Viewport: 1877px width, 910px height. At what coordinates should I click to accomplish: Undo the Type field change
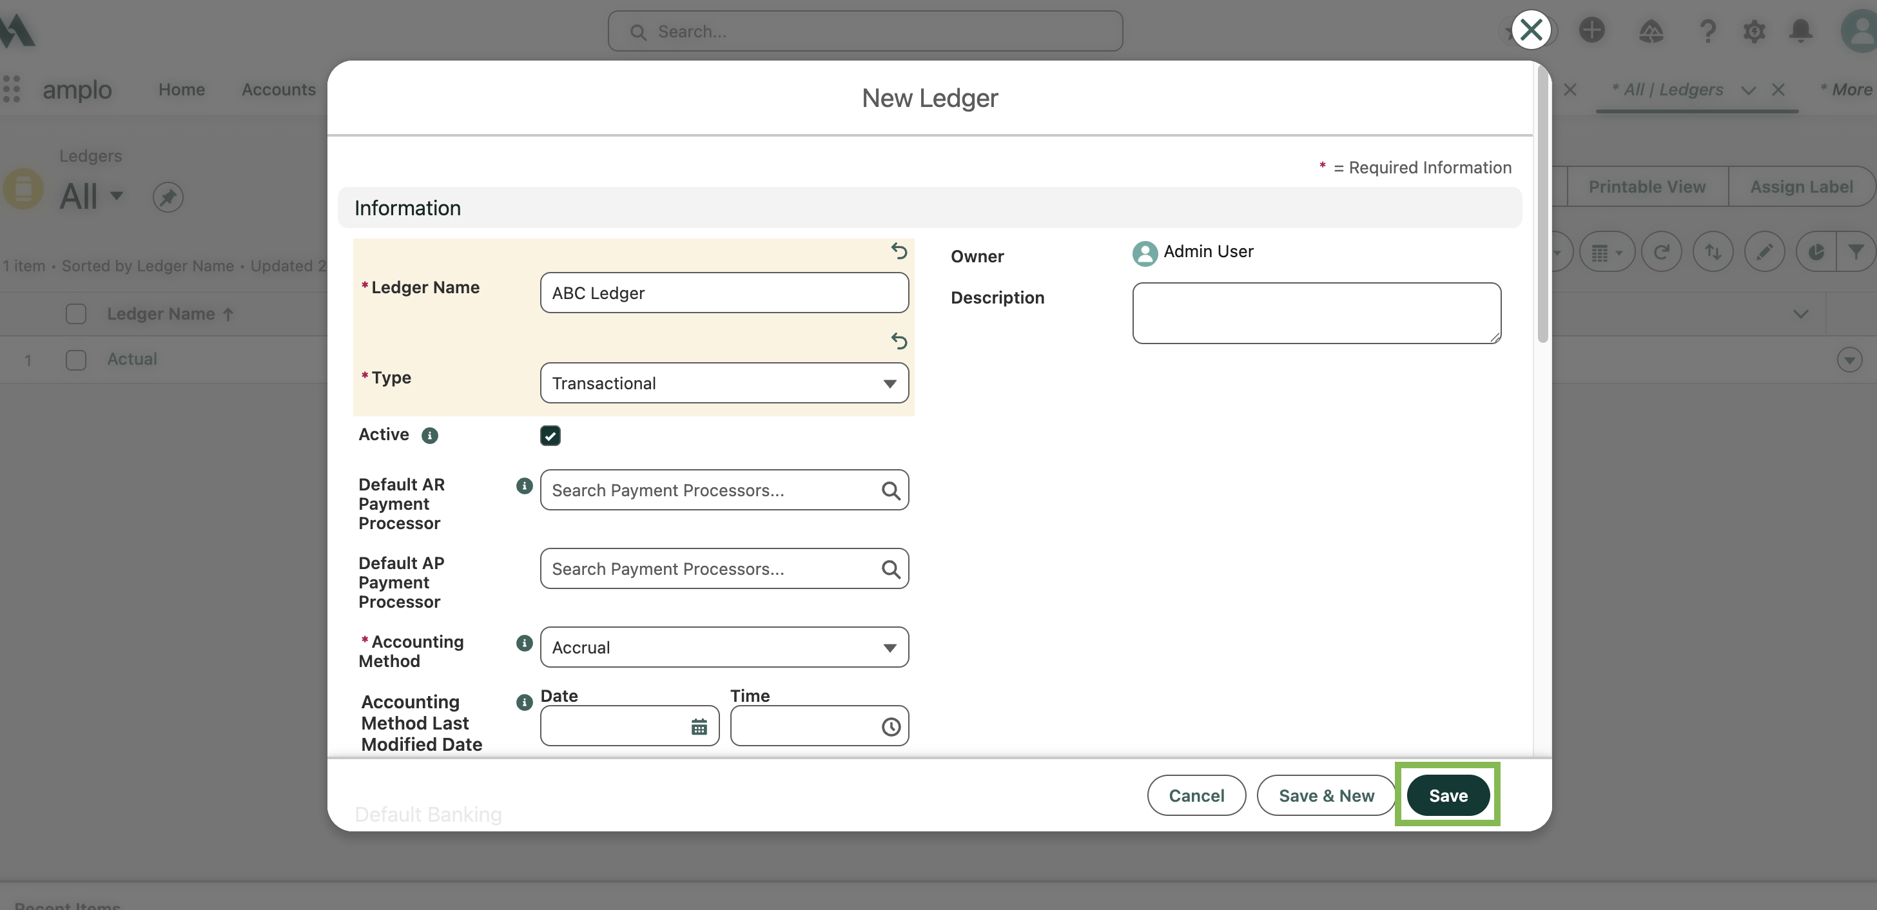point(899,340)
